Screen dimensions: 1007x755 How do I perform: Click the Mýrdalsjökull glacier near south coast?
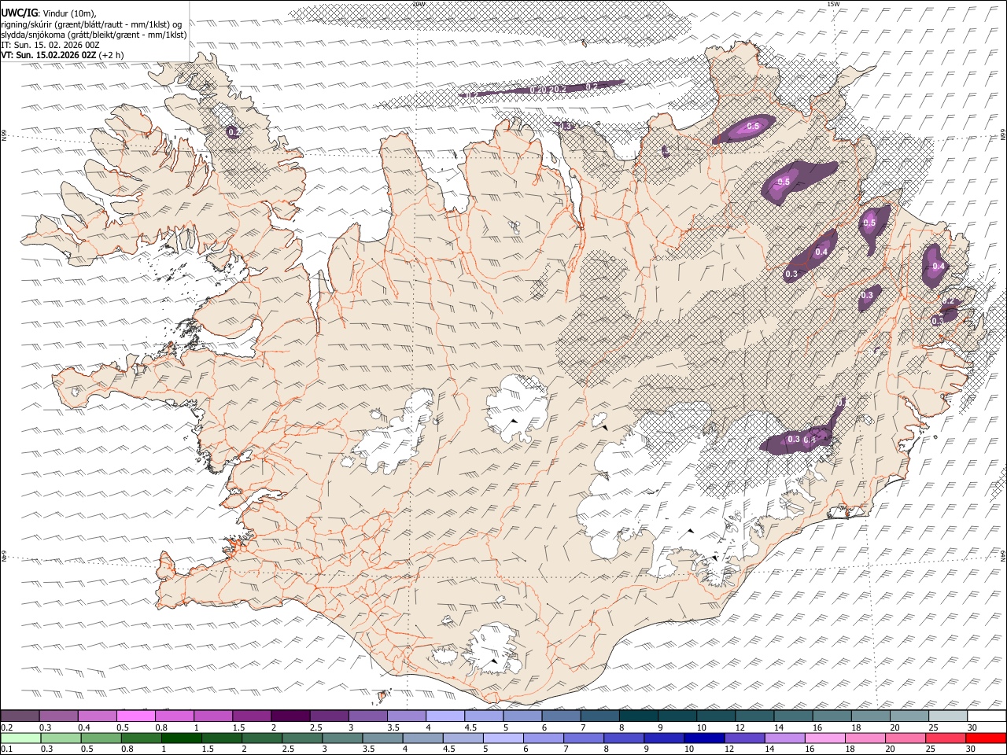coord(494,648)
